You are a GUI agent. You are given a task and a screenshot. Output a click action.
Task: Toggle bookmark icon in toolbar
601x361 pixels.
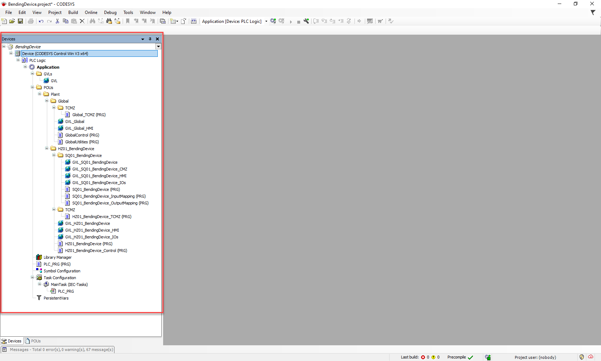(x=128, y=21)
